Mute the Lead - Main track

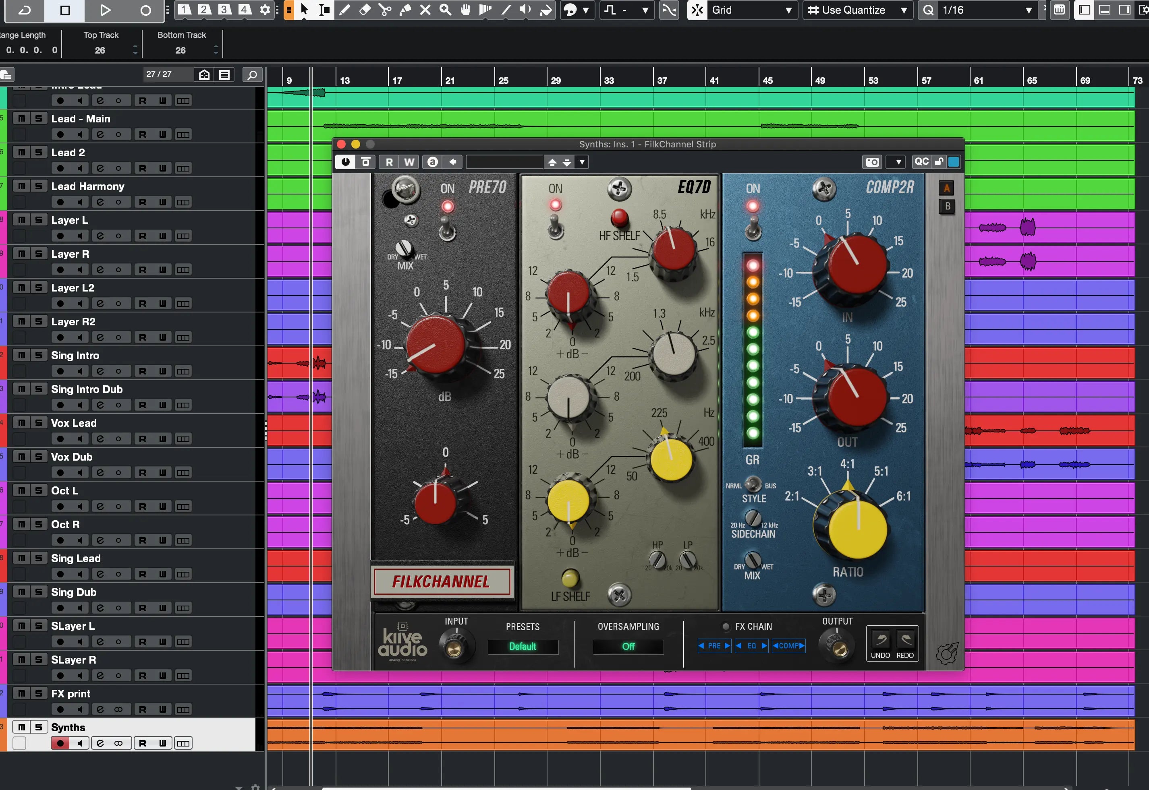click(x=21, y=119)
